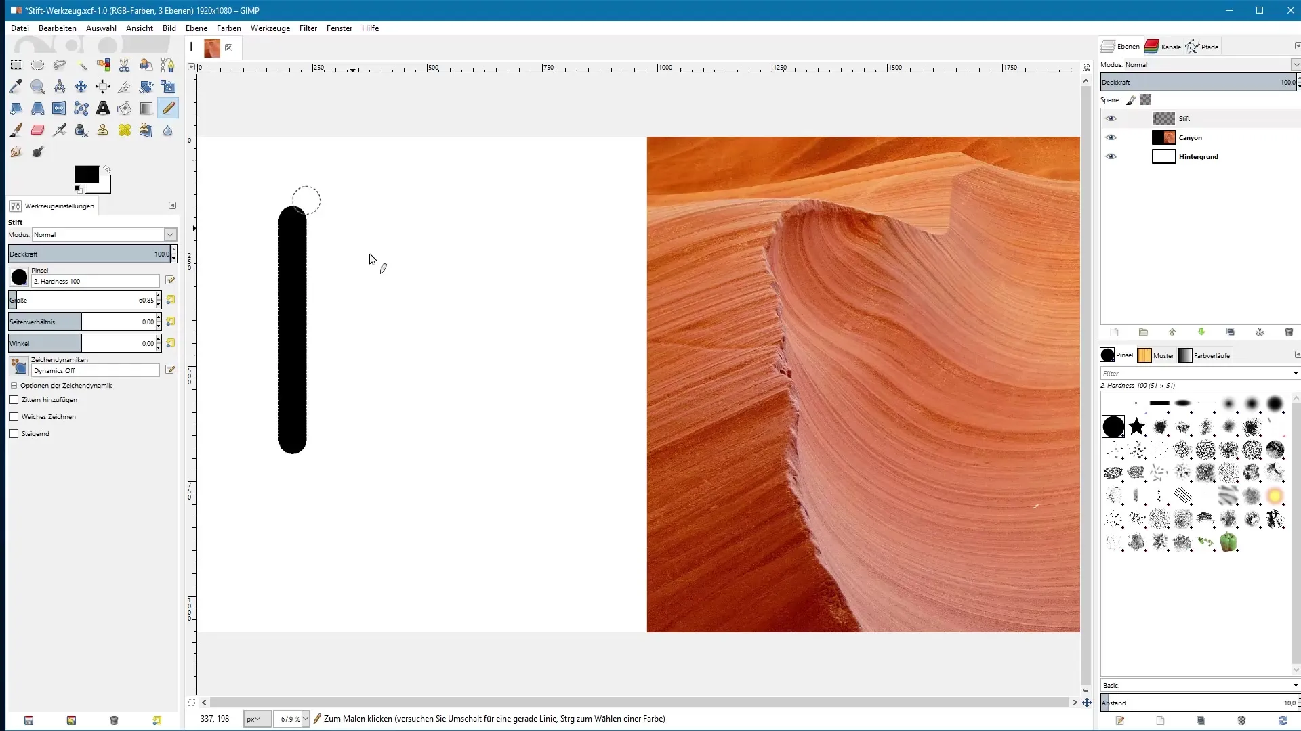The width and height of the screenshot is (1301, 731).
Task: Select the Airbrush tool
Action: pyautogui.click(x=60, y=130)
